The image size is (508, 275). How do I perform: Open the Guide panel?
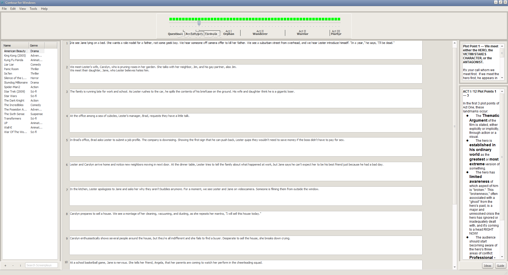pyautogui.click(x=500, y=266)
